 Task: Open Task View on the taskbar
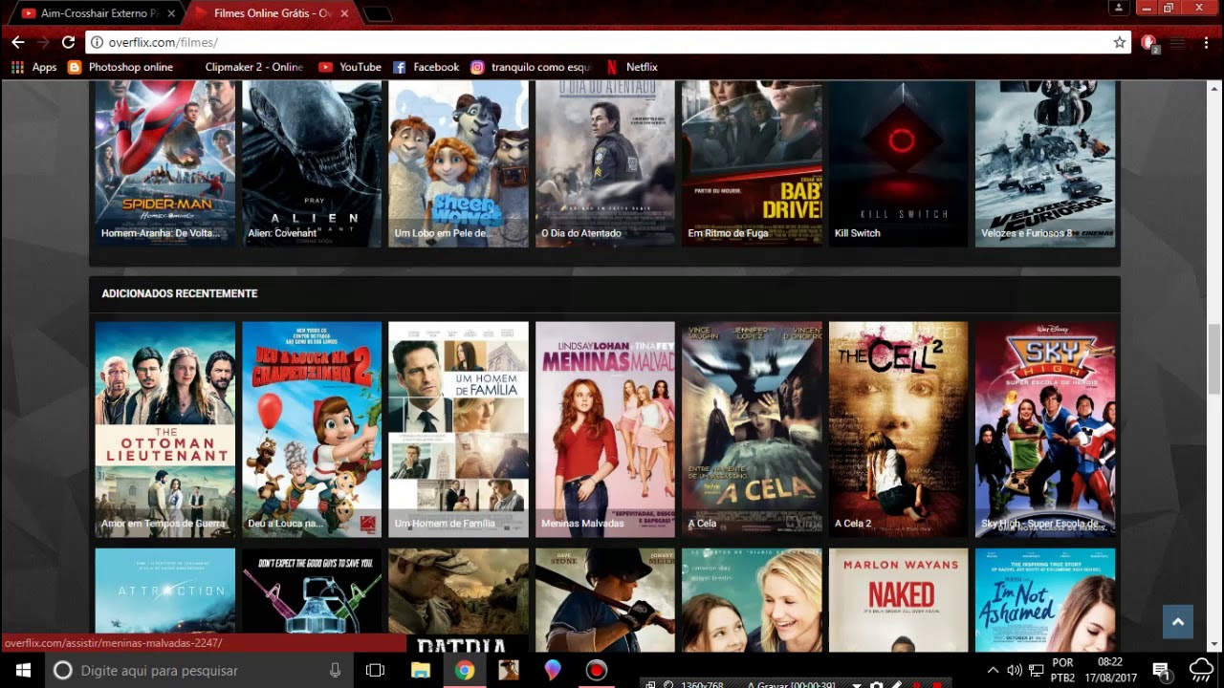click(x=375, y=670)
